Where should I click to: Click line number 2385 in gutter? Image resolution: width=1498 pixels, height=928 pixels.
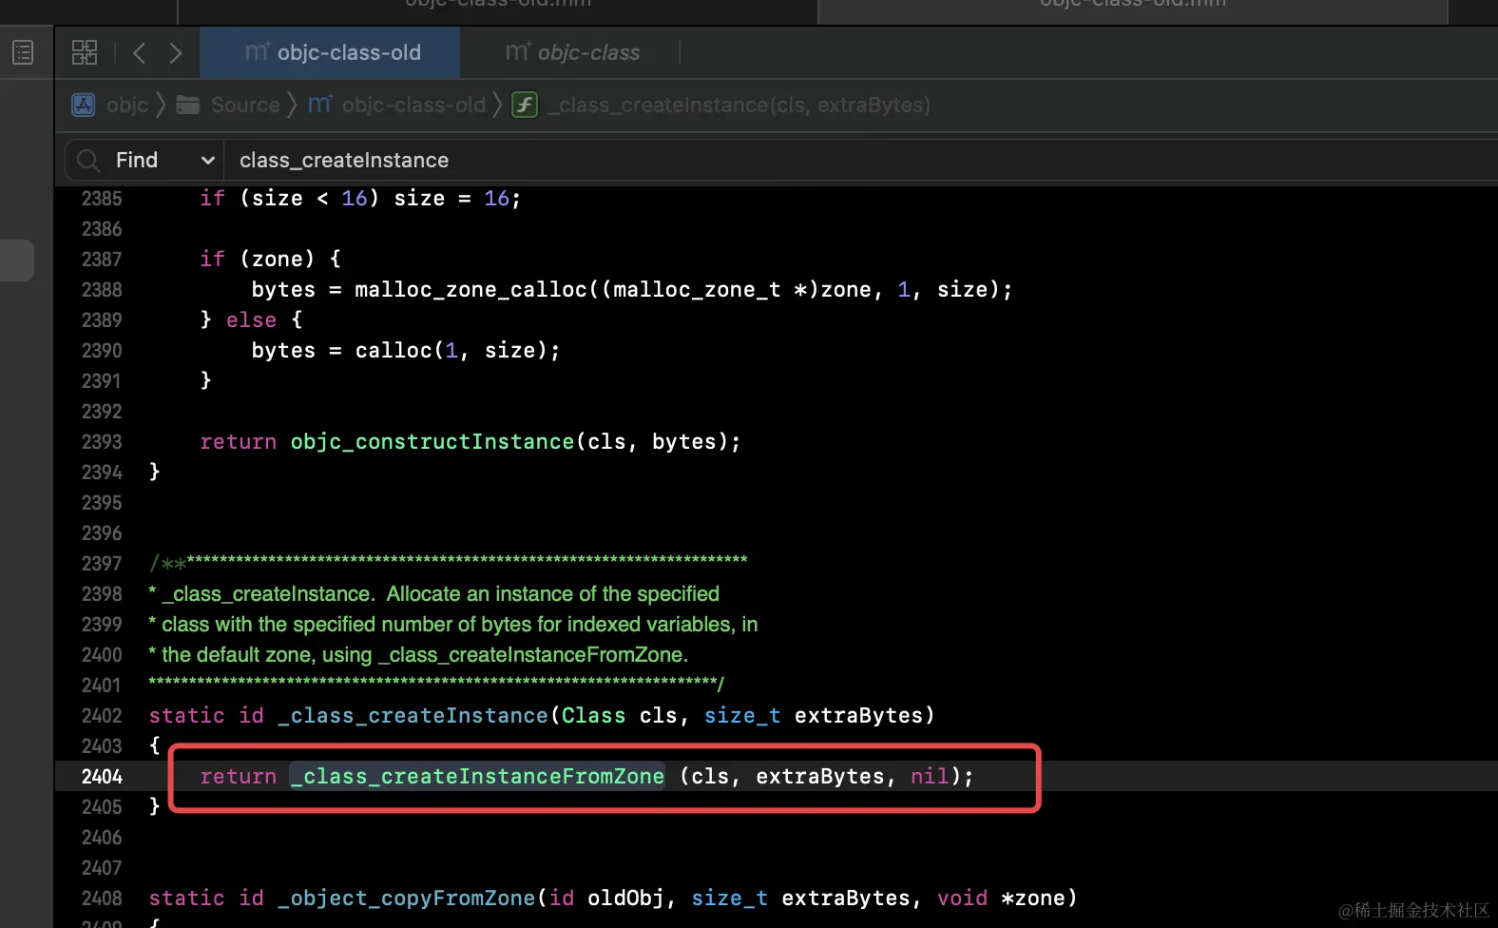(102, 199)
